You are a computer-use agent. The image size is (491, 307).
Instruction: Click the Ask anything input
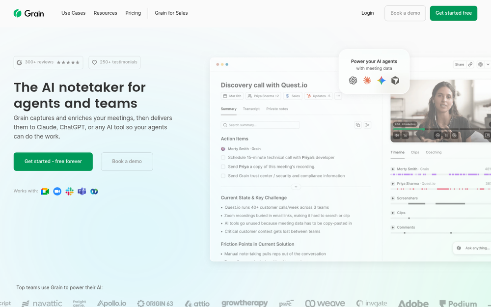coord(473,248)
